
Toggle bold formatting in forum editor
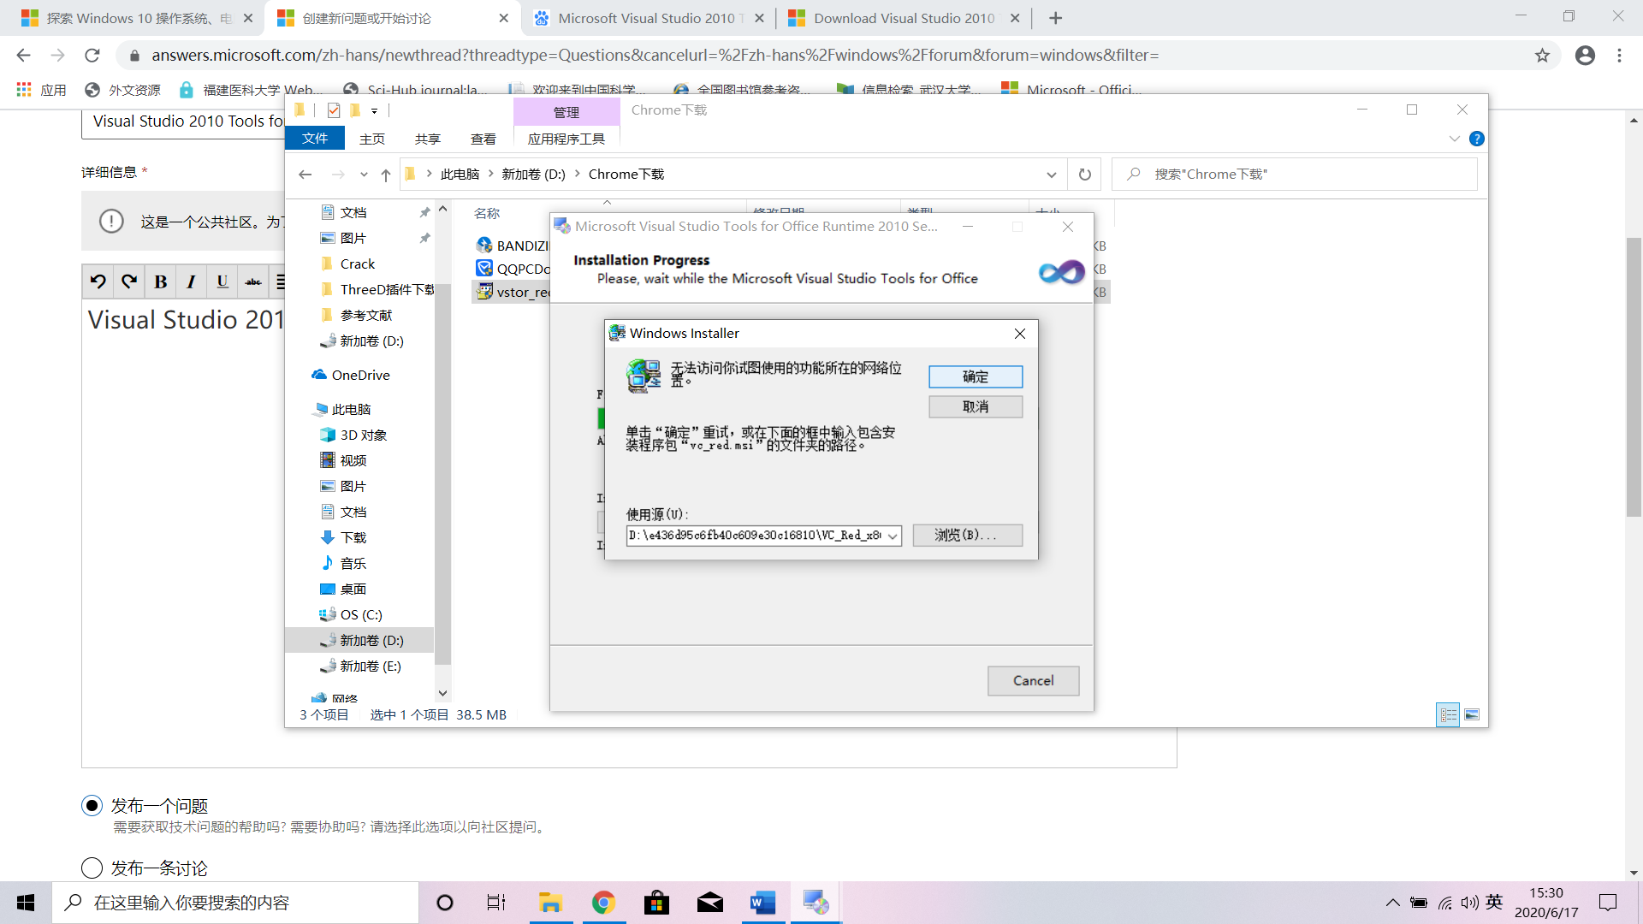click(x=160, y=281)
